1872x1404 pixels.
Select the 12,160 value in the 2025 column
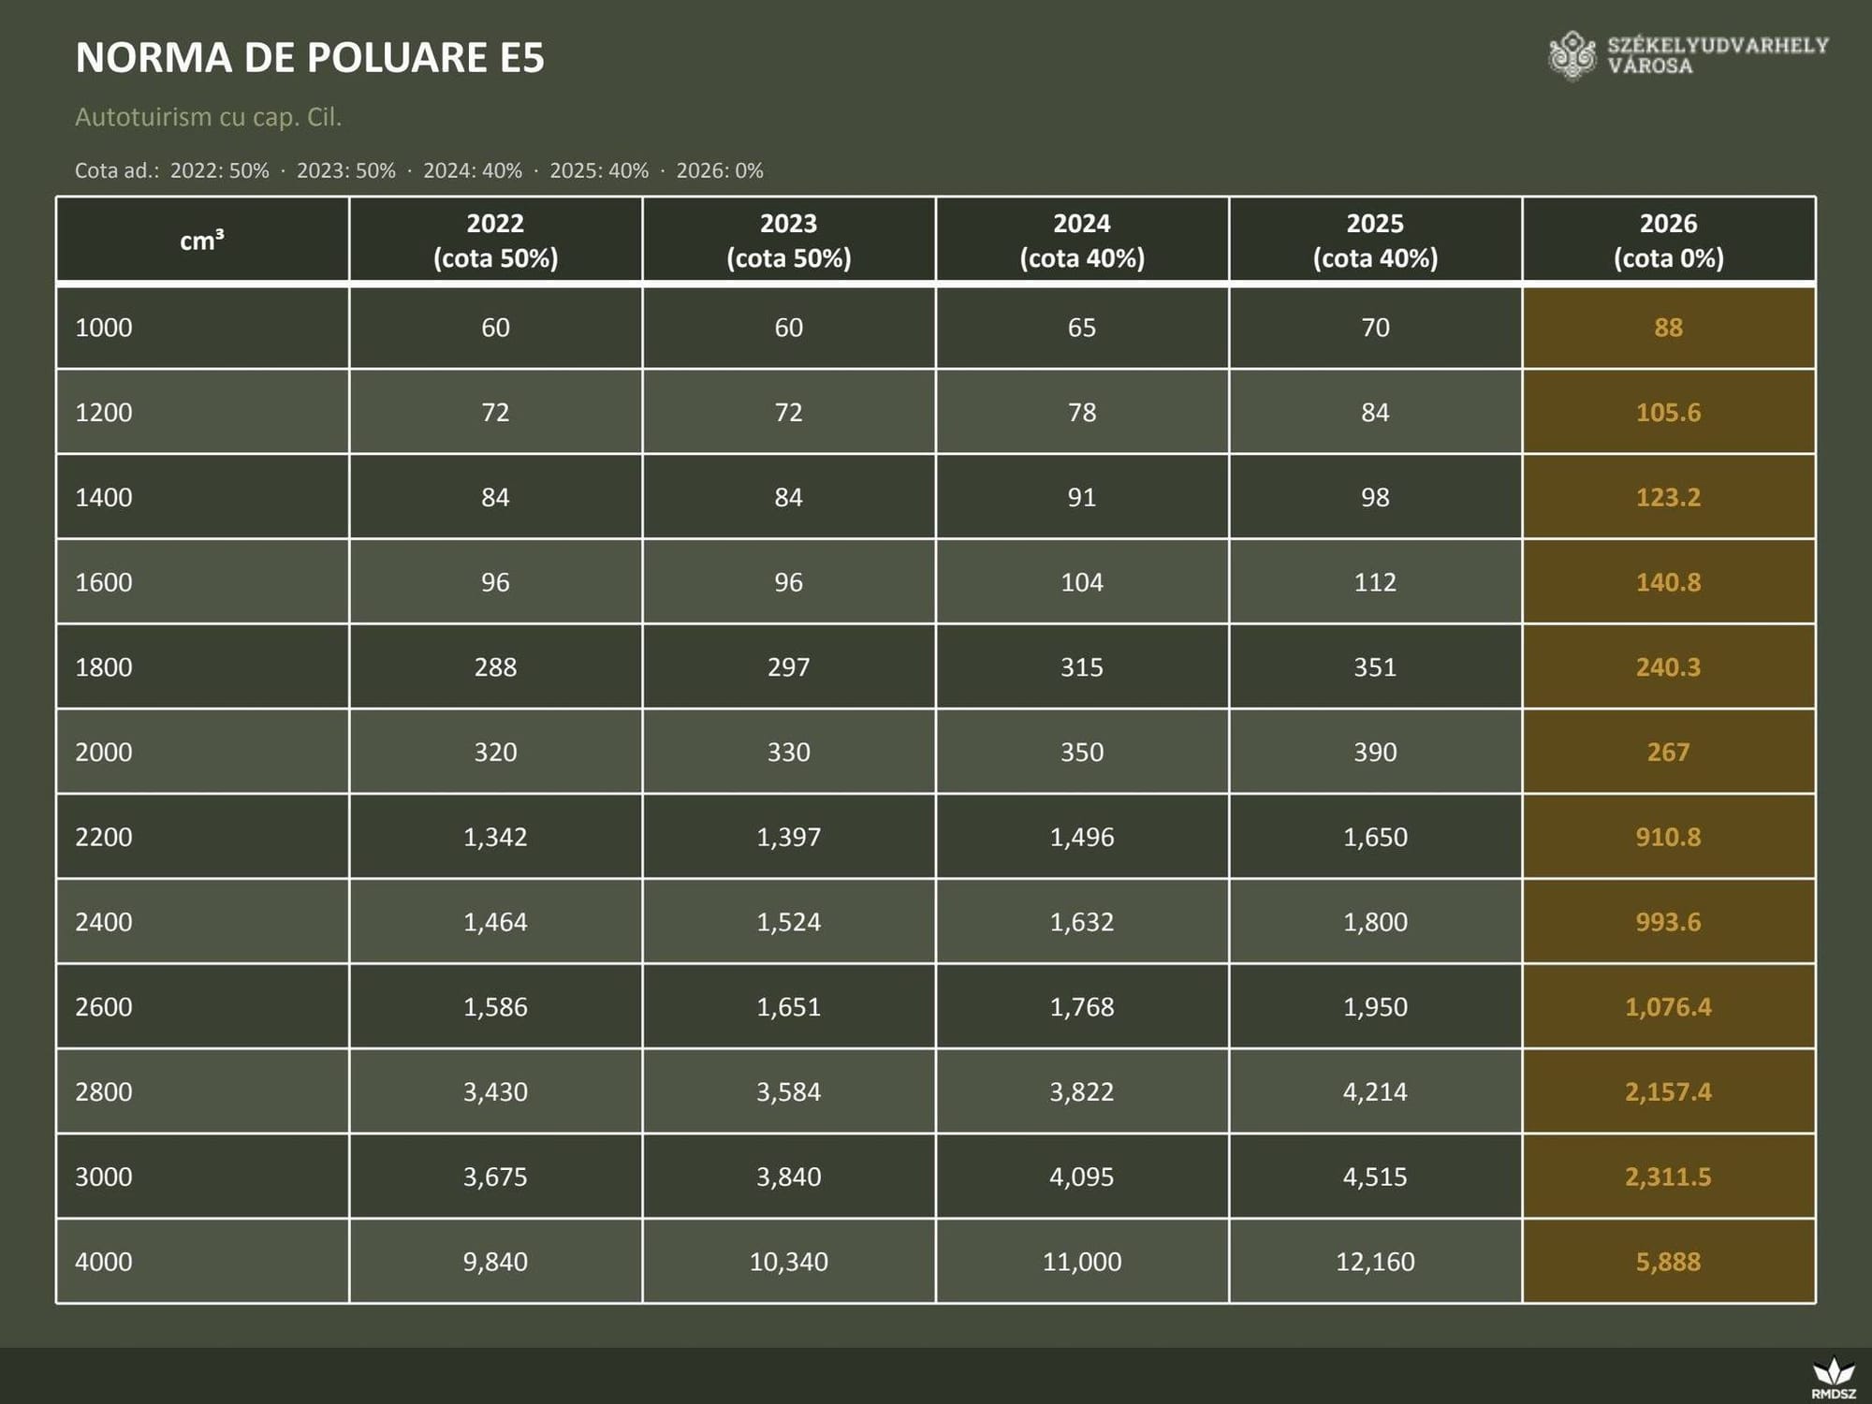(x=1375, y=1262)
